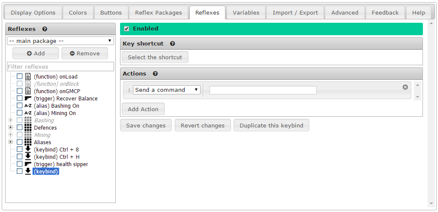
Task: Open the Send a command action dropdown
Action: [167, 90]
